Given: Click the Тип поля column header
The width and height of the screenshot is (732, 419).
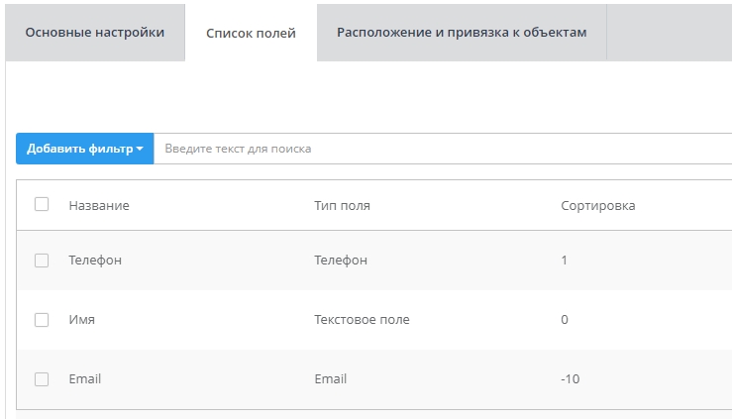Looking at the screenshot, I should click(342, 205).
